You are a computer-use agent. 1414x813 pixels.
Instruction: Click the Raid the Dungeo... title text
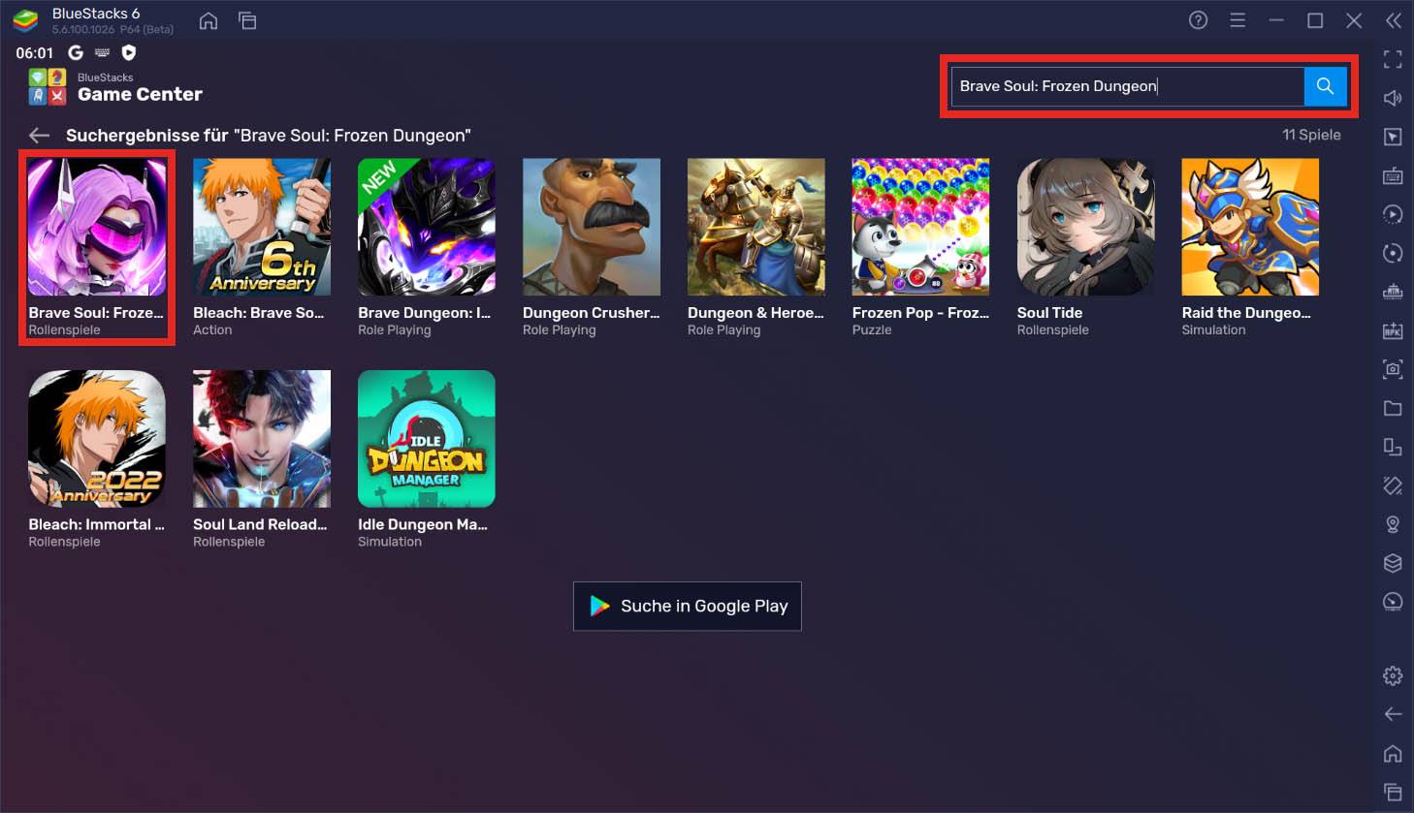[x=1246, y=313]
